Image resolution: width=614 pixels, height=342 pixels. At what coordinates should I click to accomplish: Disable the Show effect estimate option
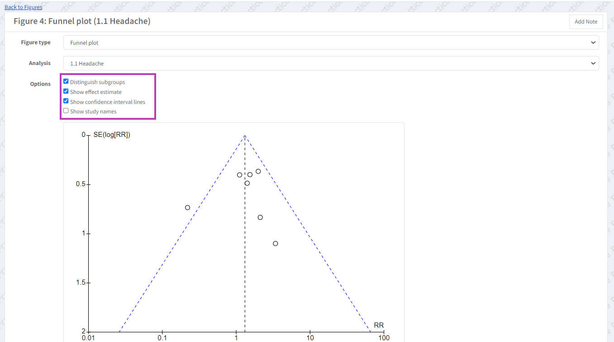pos(66,91)
